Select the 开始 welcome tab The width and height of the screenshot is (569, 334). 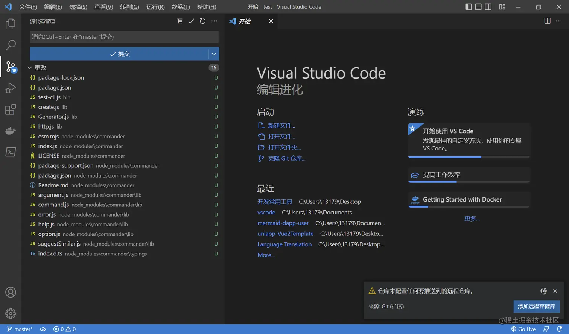click(244, 21)
